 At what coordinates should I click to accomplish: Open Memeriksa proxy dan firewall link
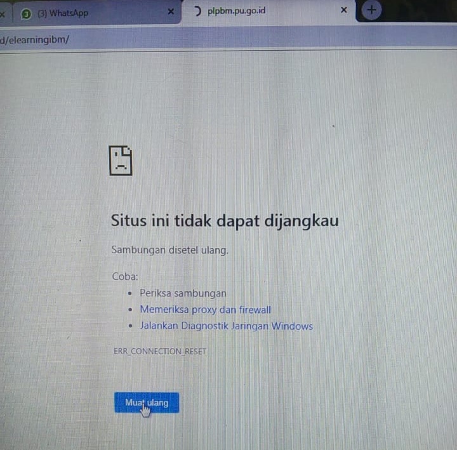click(205, 310)
